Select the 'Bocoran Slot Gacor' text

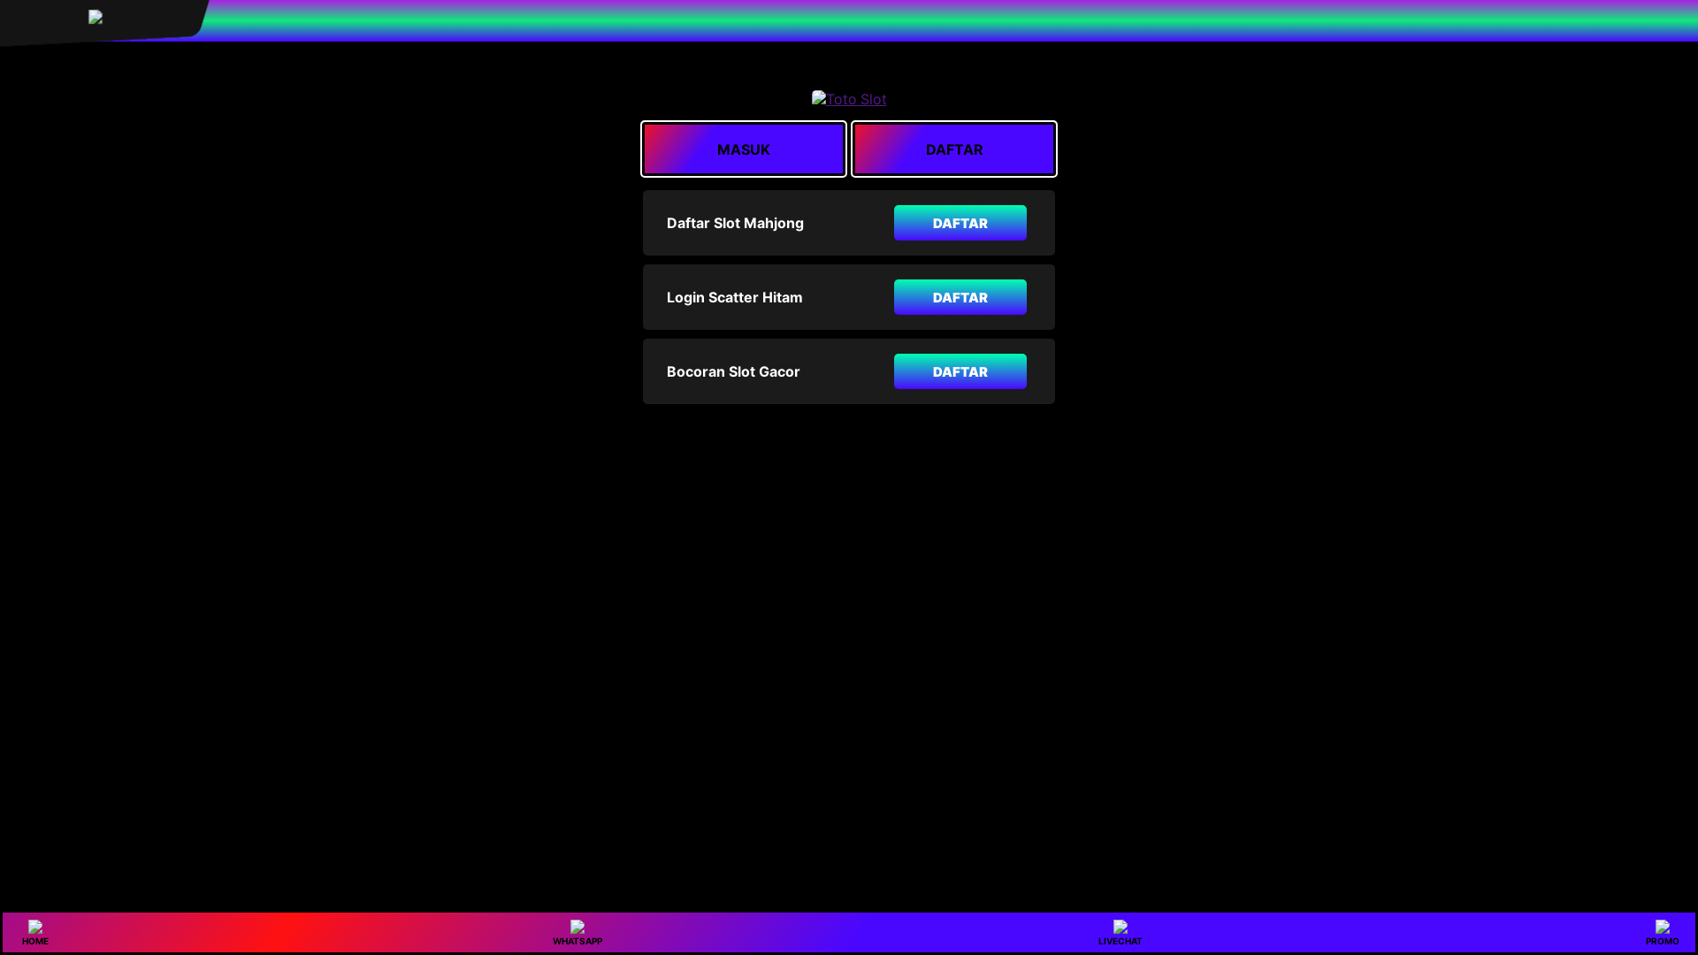[x=733, y=371]
